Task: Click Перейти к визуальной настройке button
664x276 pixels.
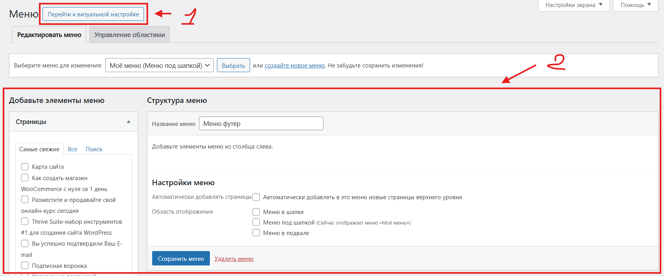Action: [93, 14]
